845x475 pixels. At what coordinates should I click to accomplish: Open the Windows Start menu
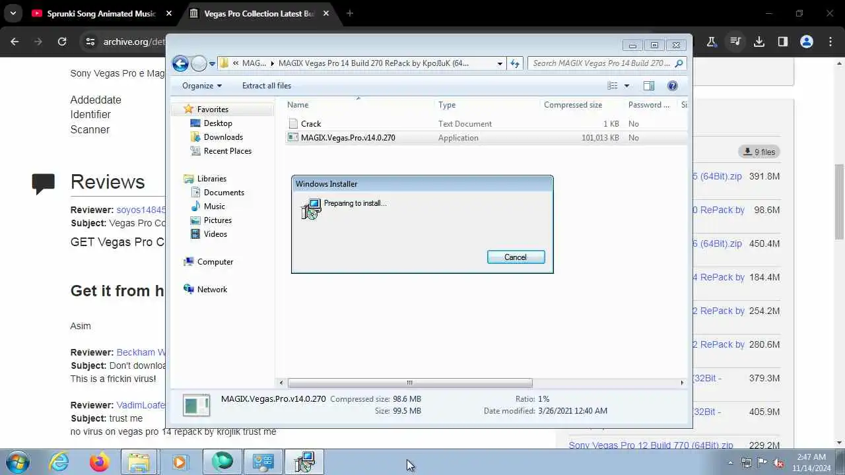coord(17,462)
